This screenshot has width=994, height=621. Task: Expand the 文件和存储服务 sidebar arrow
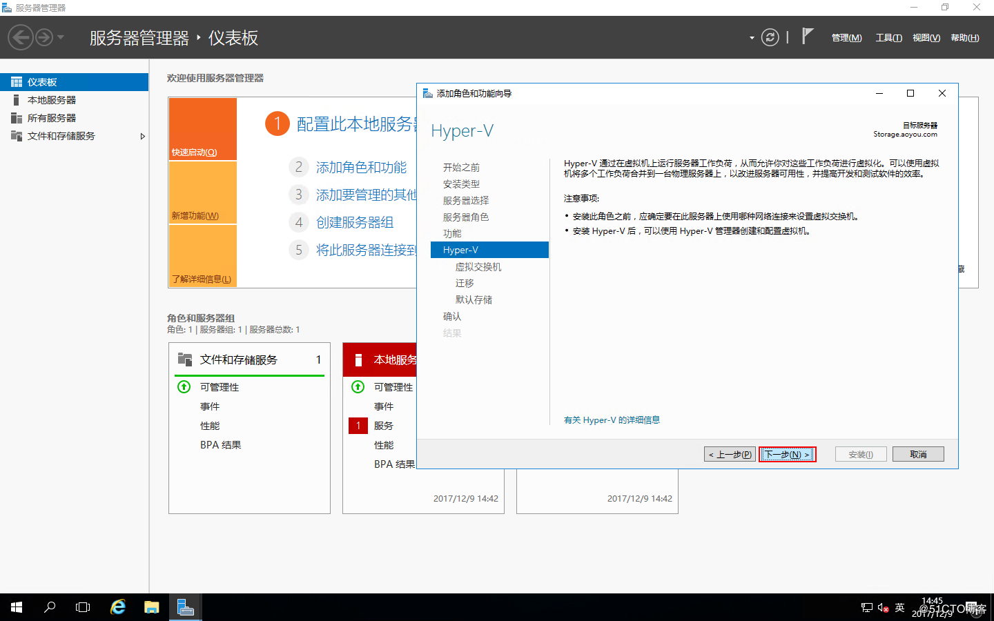143,136
